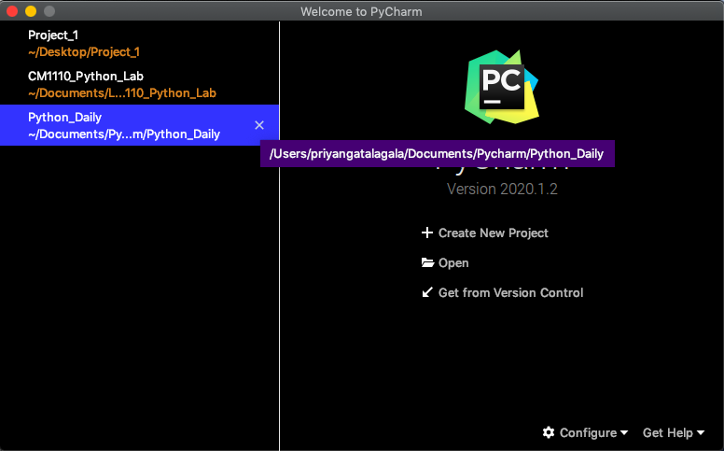This screenshot has height=451, width=724.
Task: Click the Open label
Action: pos(453,263)
